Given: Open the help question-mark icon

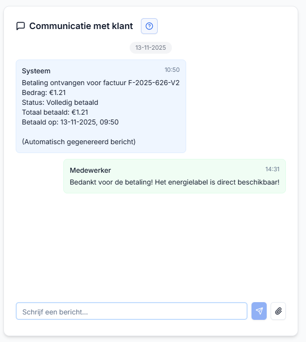Looking at the screenshot, I should (x=149, y=26).
